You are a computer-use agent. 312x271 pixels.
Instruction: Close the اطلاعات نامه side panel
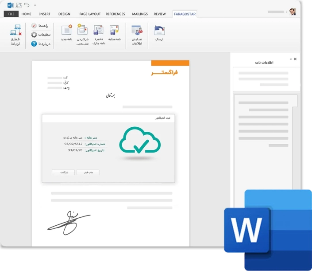tap(295, 59)
